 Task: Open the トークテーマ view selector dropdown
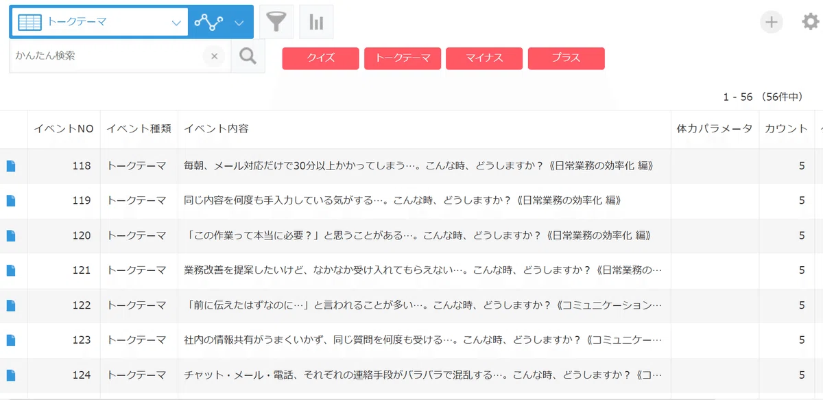coord(99,22)
